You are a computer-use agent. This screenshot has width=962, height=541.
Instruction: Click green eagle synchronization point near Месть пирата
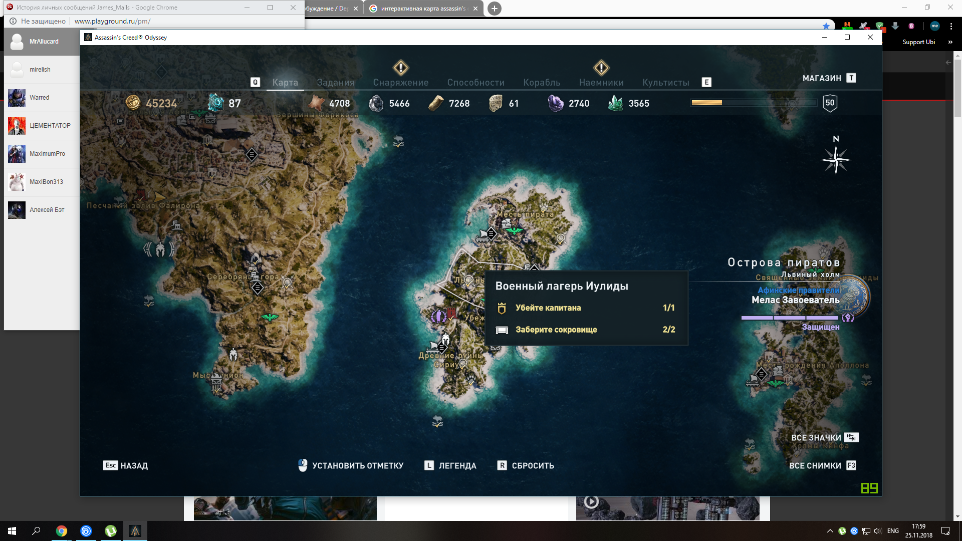[x=515, y=231]
